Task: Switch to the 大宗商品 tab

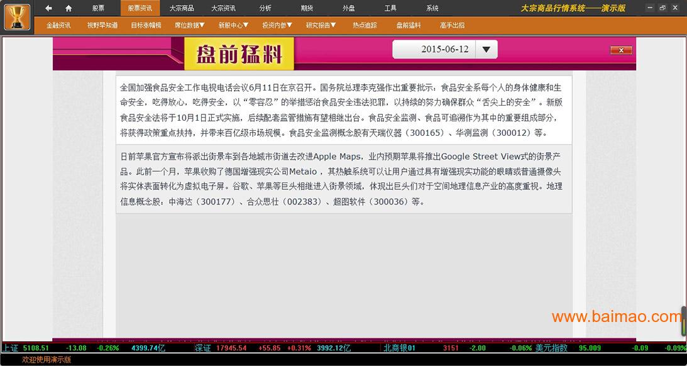Action: (182, 8)
